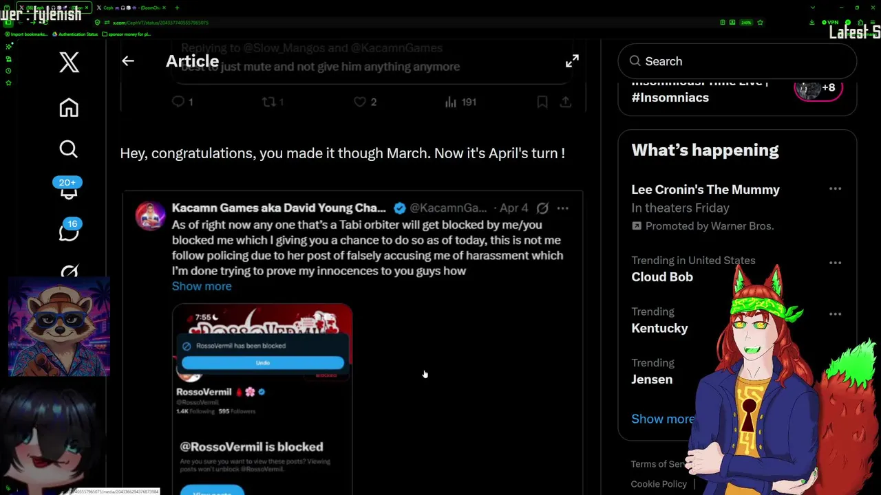881x495 pixels.
Task: Switch to first browser tab (36) Ceph
Action: (54, 8)
